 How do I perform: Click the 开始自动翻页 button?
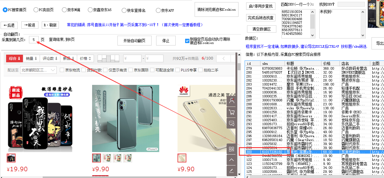click(x=134, y=41)
